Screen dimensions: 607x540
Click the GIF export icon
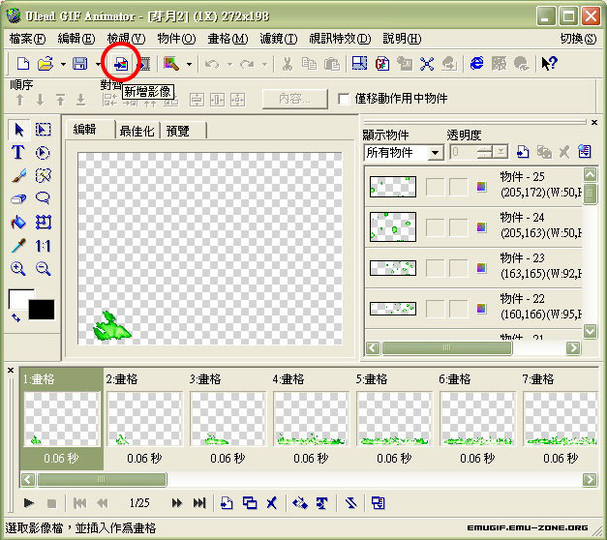[x=381, y=64]
